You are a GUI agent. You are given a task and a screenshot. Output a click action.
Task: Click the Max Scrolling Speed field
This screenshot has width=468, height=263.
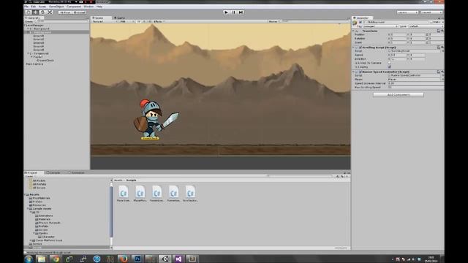pyautogui.click(x=416, y=88)
